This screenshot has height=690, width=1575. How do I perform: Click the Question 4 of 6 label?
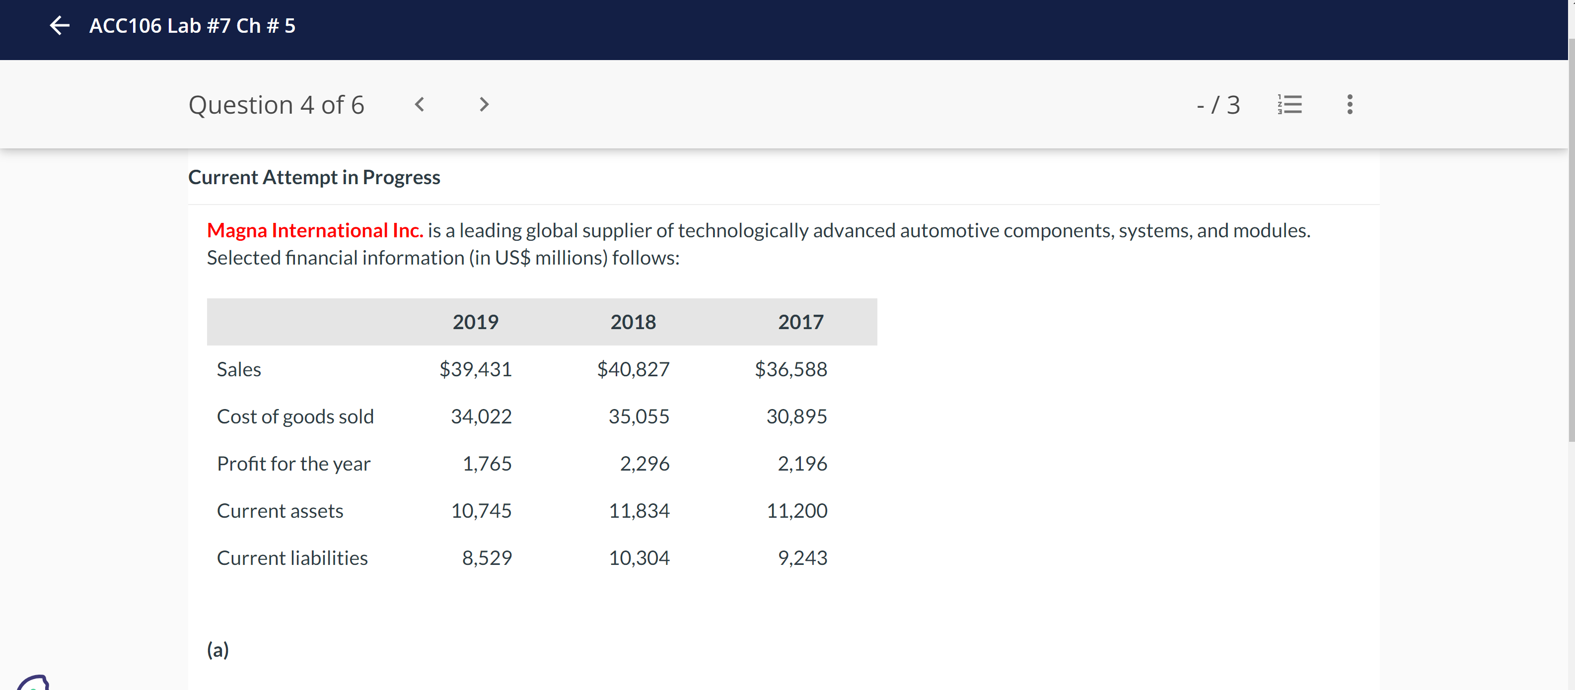[277, 105]
